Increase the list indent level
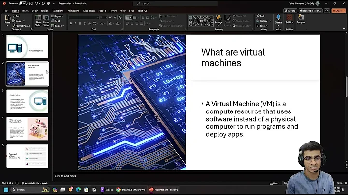348x195 pixels. [x=147, y=17]
